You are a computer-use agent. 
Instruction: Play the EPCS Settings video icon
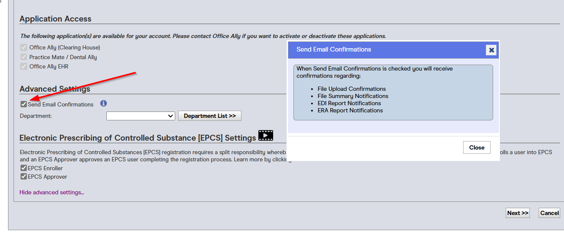pos(266,136)
